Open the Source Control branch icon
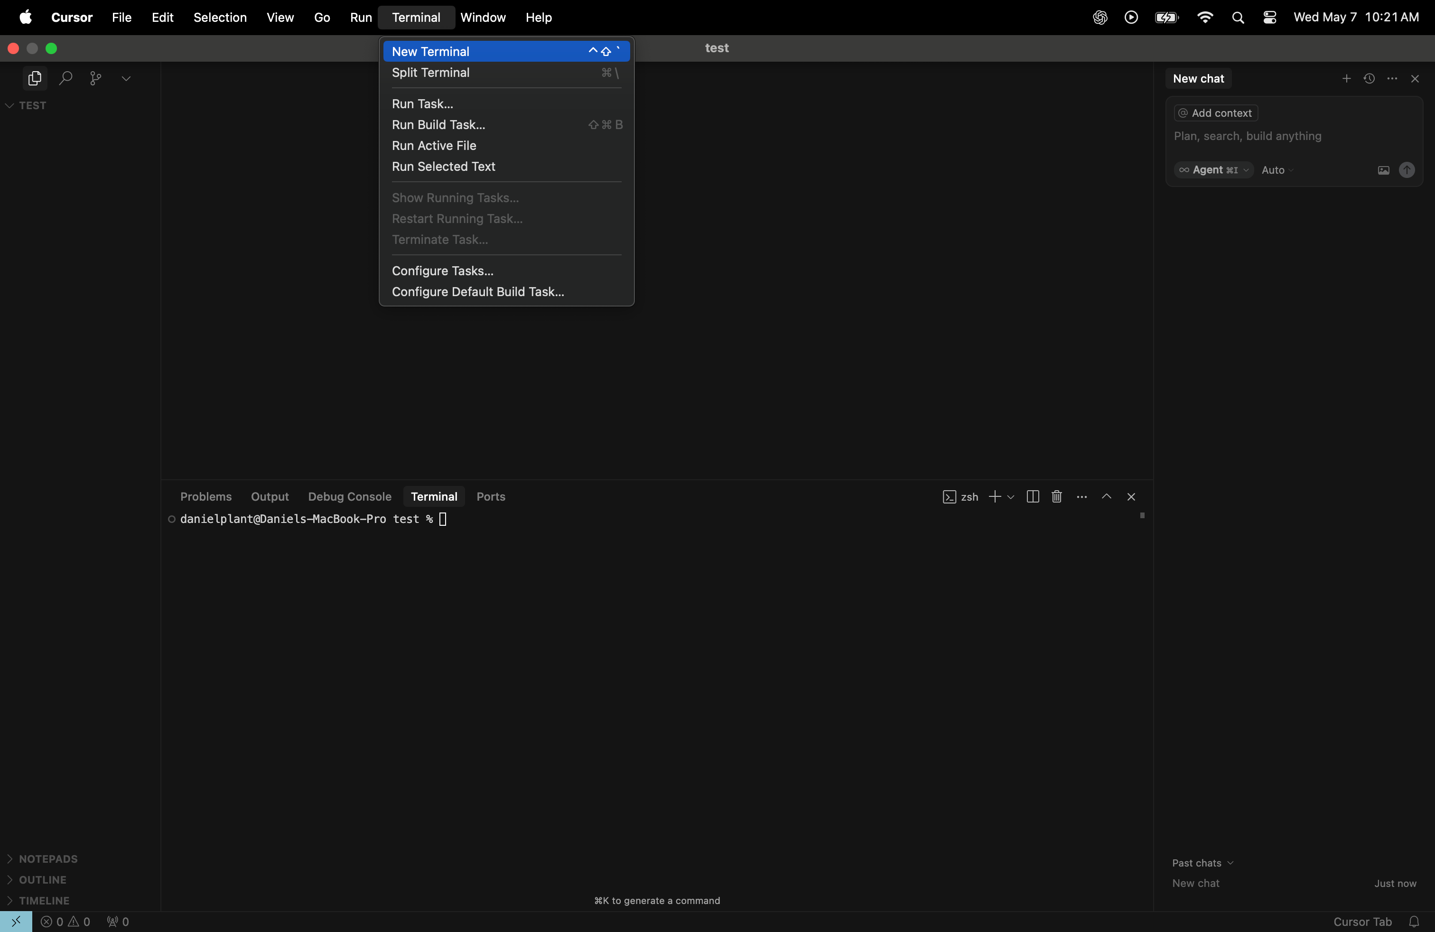Screen dimensions: 1435x932 click(95, 78)
